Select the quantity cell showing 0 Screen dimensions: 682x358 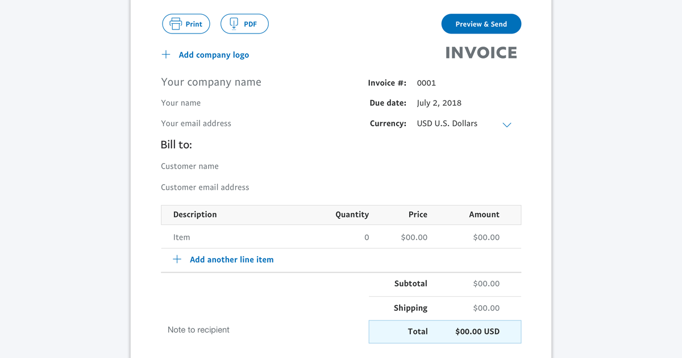[367, 237]
